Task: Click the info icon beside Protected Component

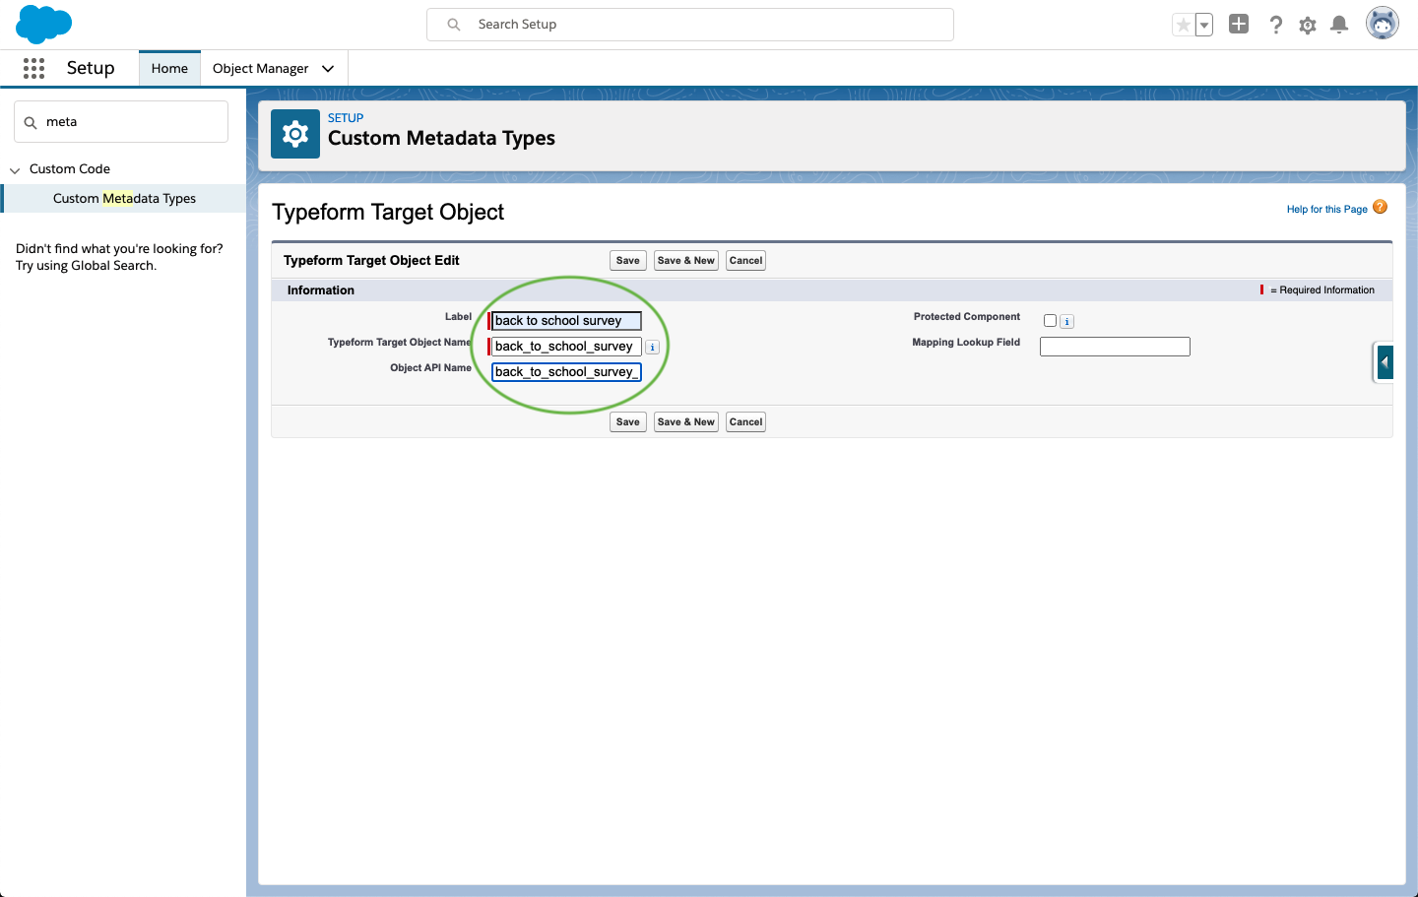Action: [1066, 321]
